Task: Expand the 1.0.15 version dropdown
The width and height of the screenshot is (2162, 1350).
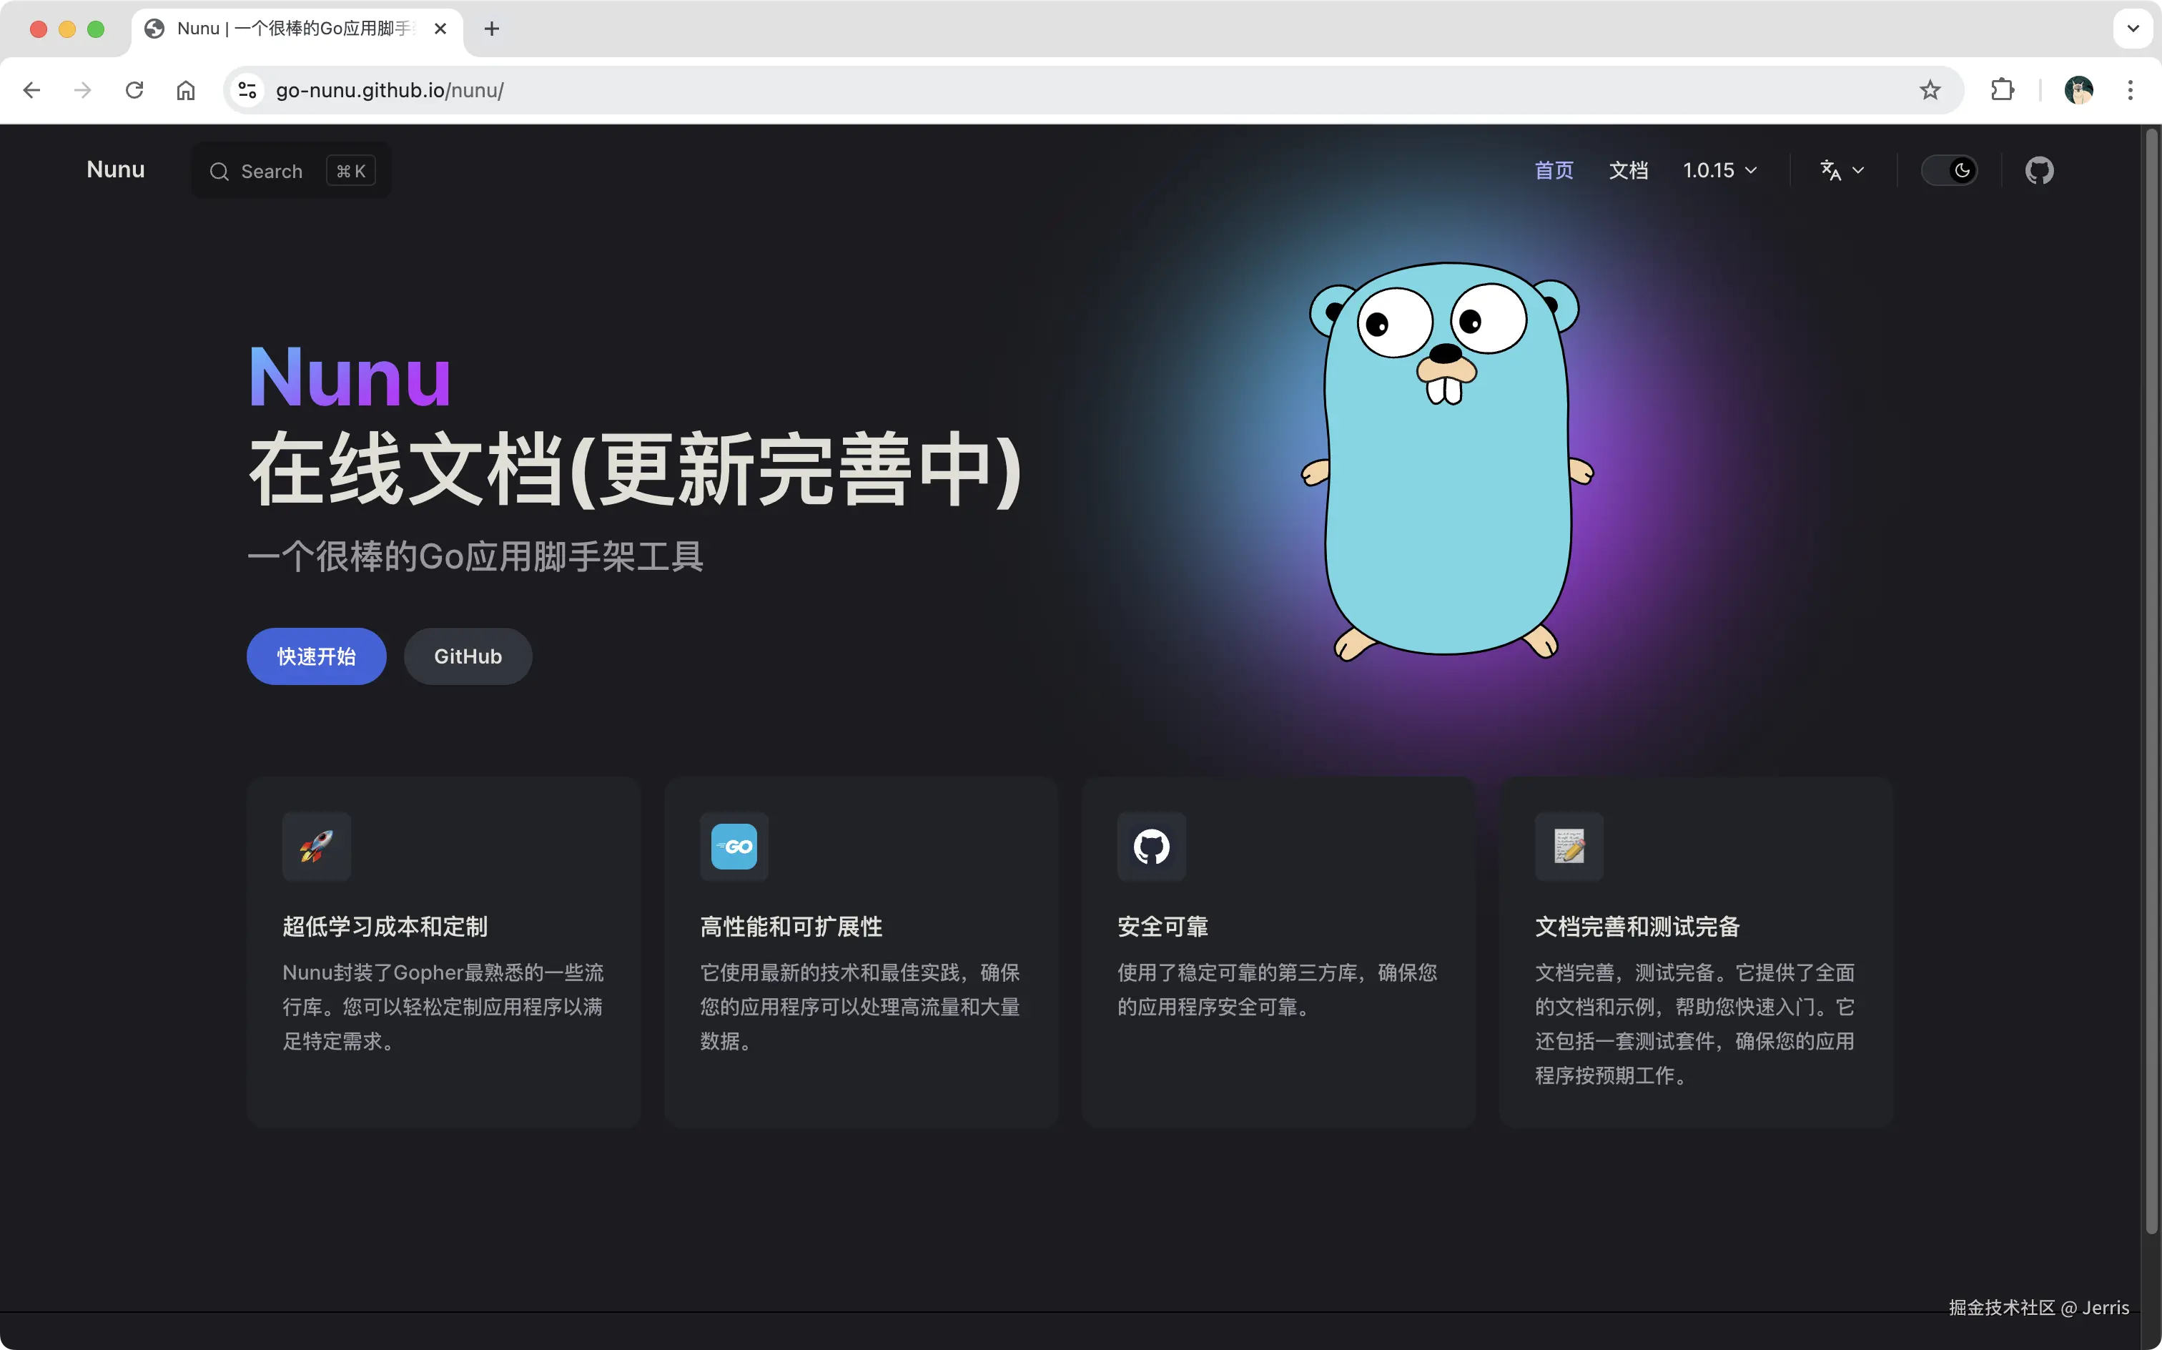Action: click(x=1719, y=170)
